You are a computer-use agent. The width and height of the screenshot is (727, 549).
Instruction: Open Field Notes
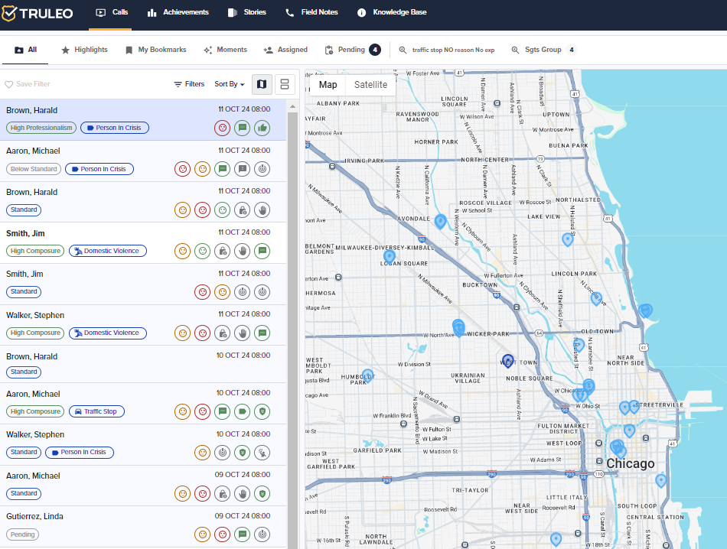tap(311, 12)
